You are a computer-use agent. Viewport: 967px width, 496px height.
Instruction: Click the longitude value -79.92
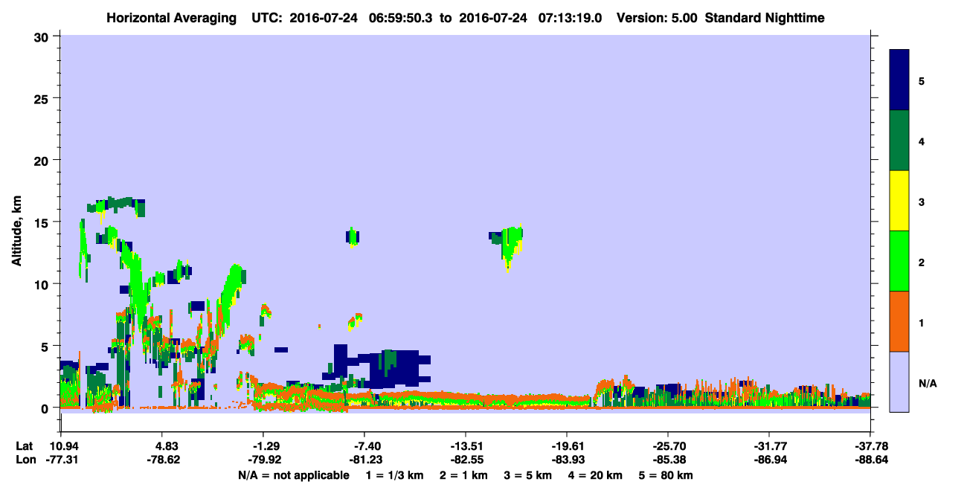pyautogui.click(x=263, y=460)
